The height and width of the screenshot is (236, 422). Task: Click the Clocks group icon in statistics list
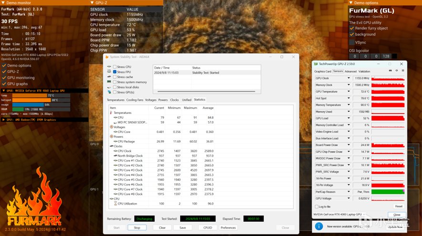click(112, 146)
